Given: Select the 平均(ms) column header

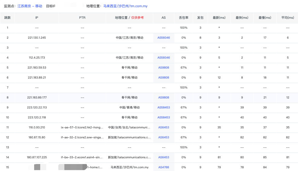Looking at the screenshot, I should [x=288, y=18].
